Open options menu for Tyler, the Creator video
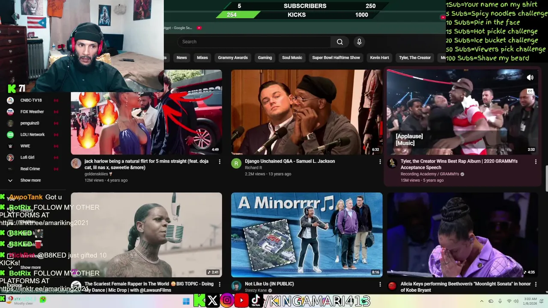The height and width of the screenshot is (308, 548). pos(536,162)
